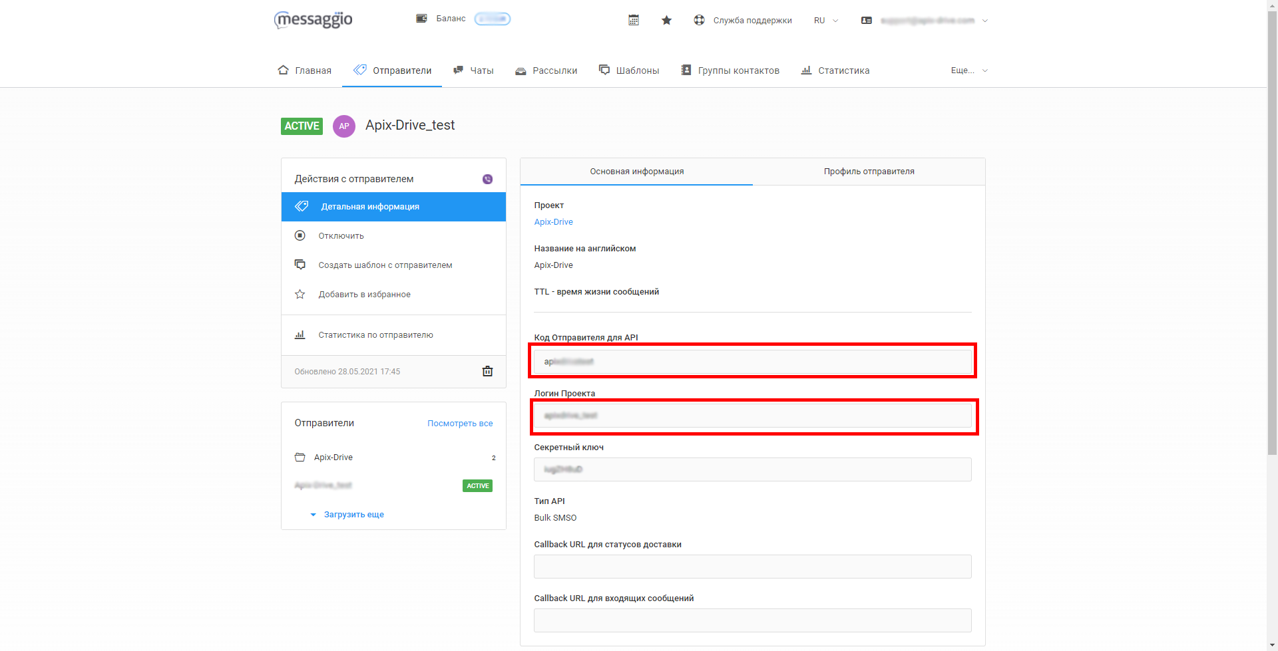The height and width of the screenshot is (651, 1278).
Task: Click the Логин Проекта field
Action: [x=752, y=416]
